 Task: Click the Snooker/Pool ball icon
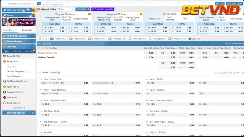point(5,92)
